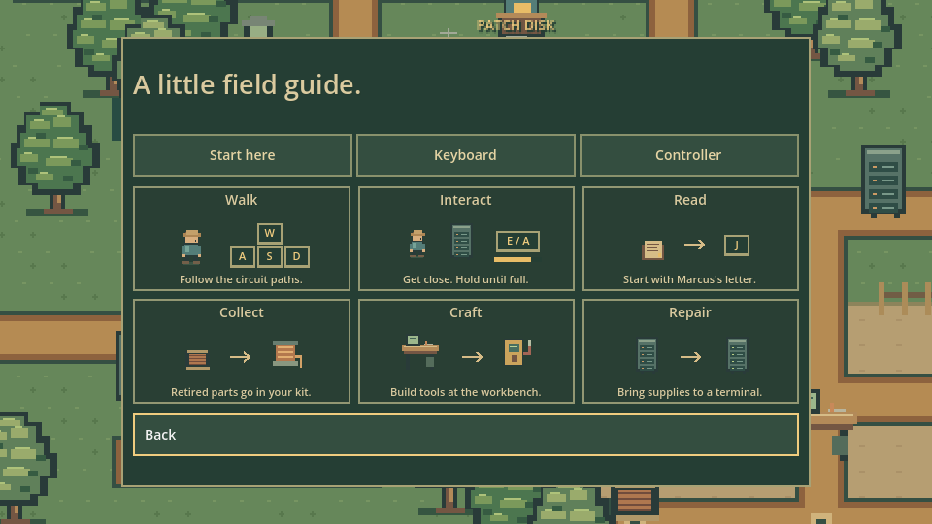
Task: Click the 'A little field guide.' title
Action: pos(247,85)
